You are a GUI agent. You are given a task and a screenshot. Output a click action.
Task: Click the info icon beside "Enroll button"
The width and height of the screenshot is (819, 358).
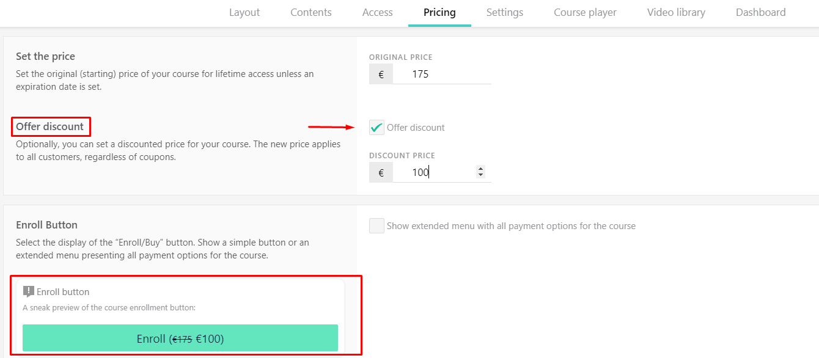[x=29, y=291]
